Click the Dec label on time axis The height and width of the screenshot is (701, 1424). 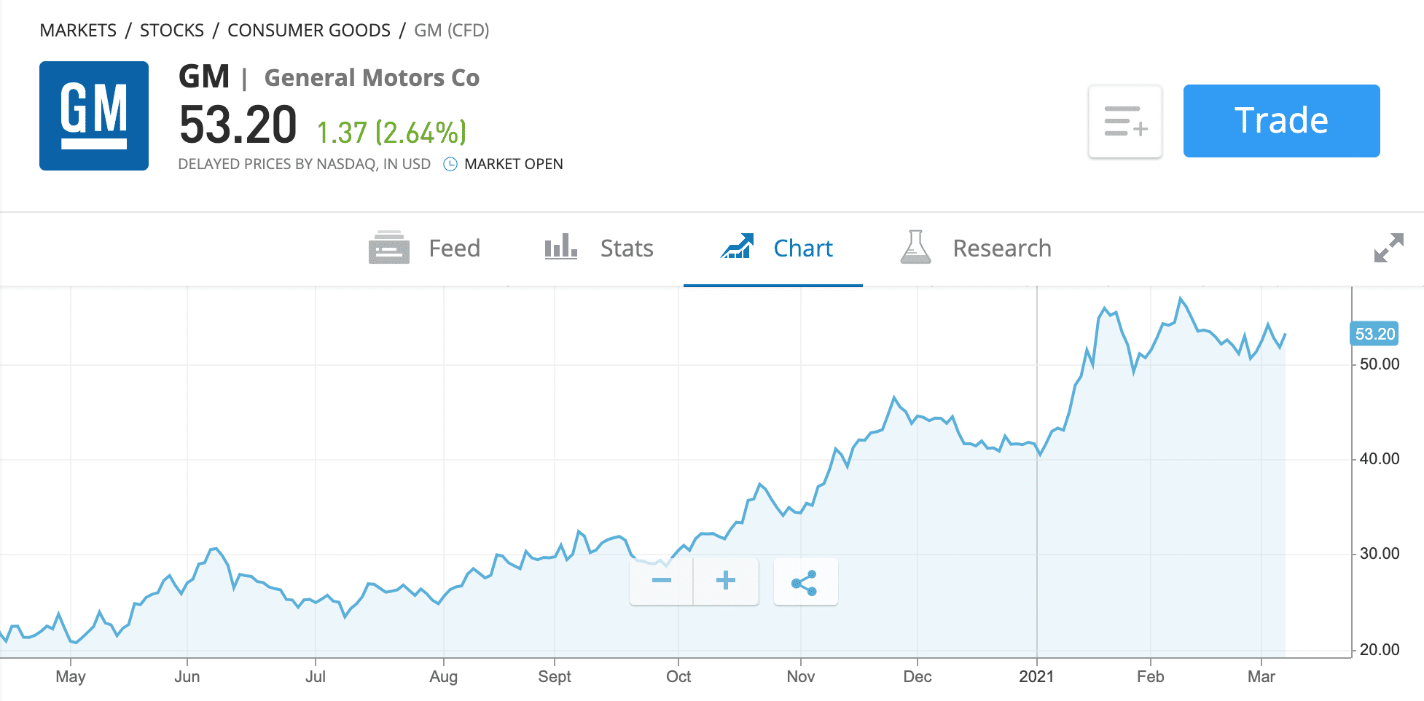tap(918, 677)
